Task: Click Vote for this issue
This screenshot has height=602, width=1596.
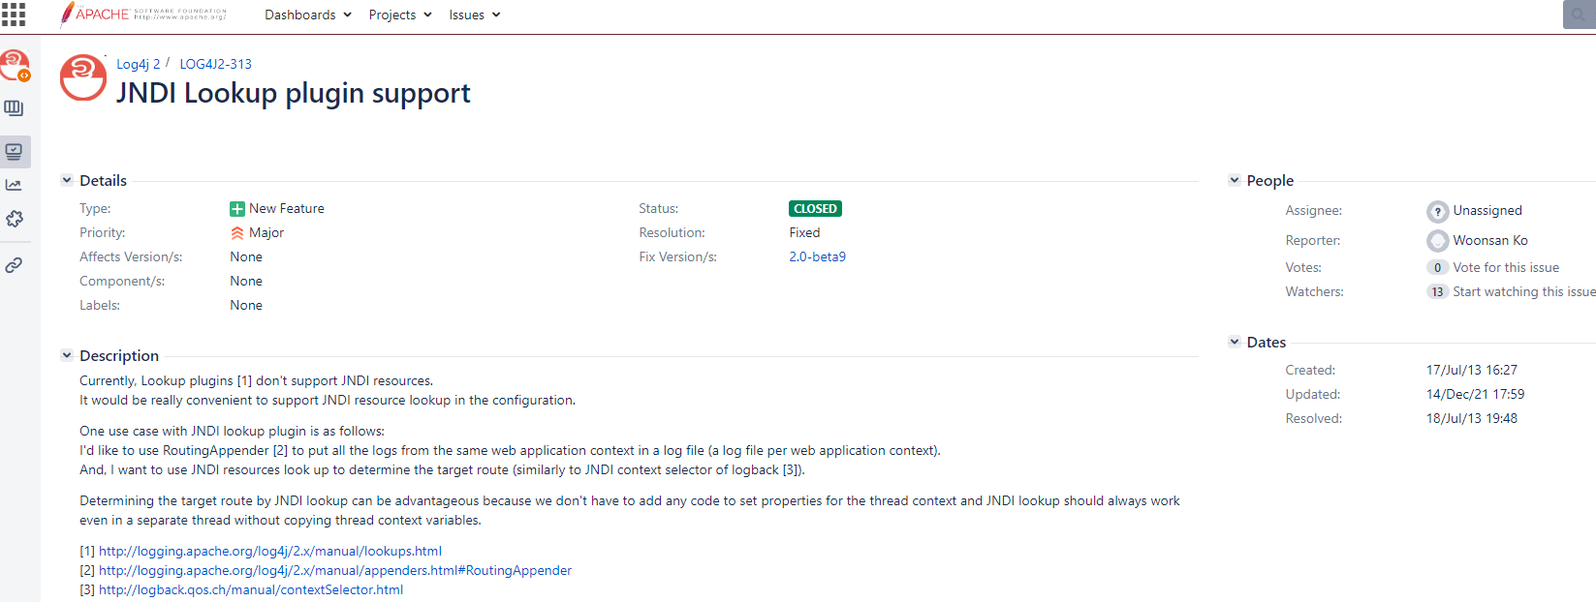Action: pos(1505,267)
